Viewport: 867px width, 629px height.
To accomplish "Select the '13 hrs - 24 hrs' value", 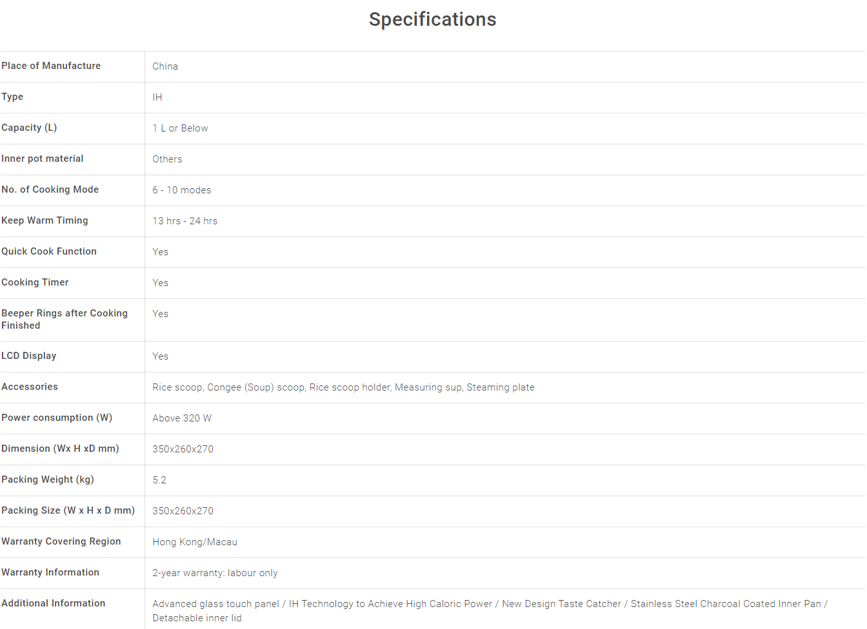I will pyautogui.click(x=185, y=221).
